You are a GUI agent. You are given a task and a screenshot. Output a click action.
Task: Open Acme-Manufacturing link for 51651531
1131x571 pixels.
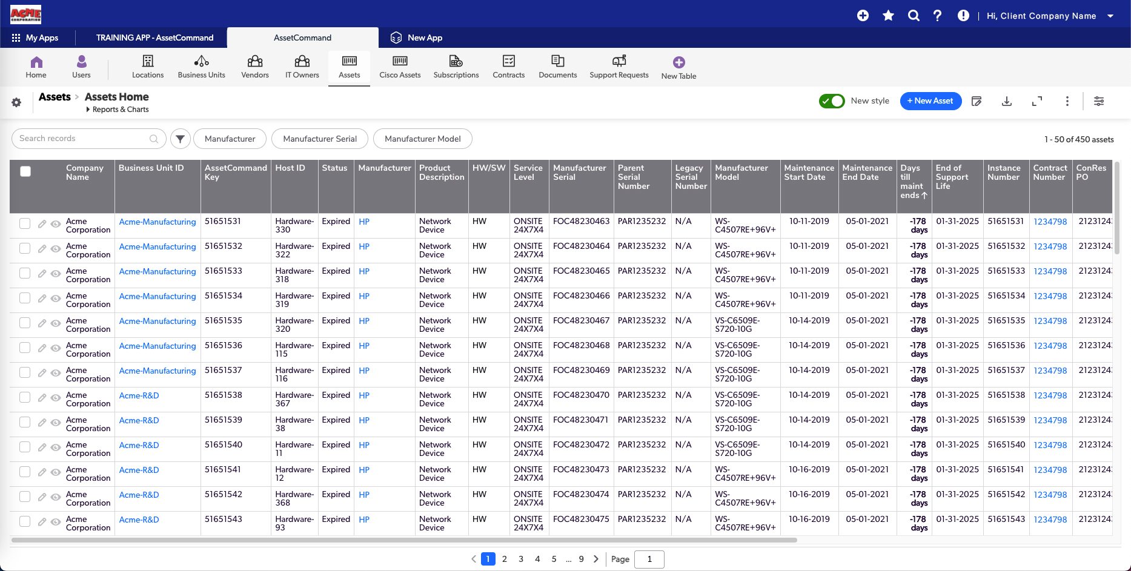158,222
